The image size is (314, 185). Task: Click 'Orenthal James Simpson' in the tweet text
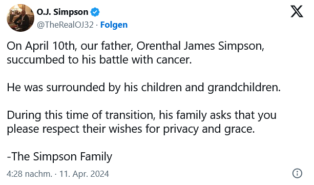(x=199, y=46)
